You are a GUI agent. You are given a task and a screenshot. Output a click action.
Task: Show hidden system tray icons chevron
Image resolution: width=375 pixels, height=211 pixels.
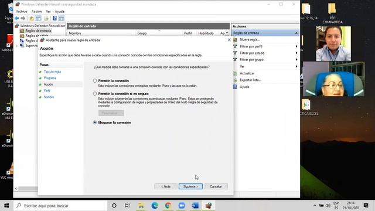tap(315, 206)
